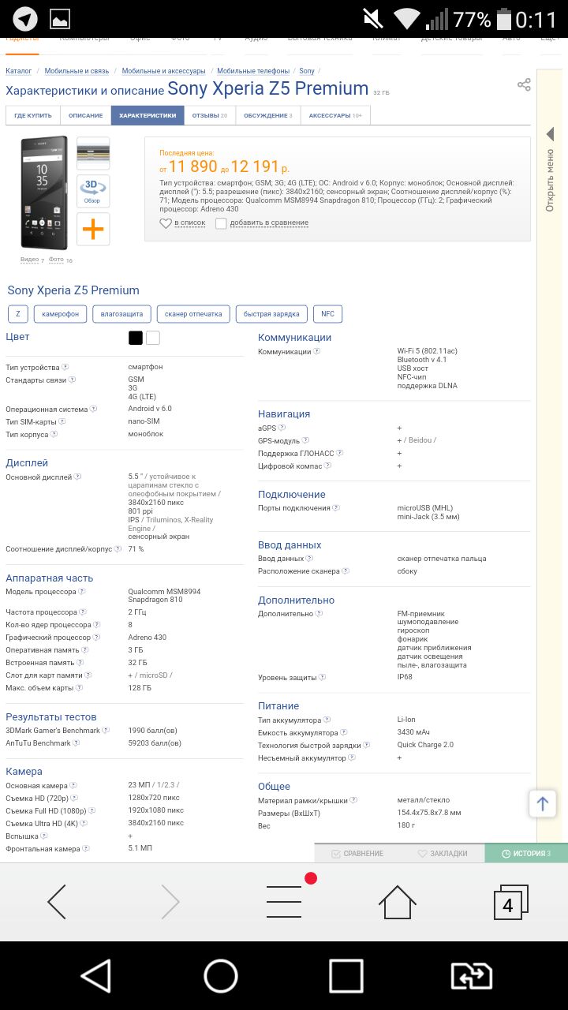Select the ХАРАКТЕРИСТИКИ tab
The height and width of the screenshot is (1010, 568).
[x=148, y=115]
